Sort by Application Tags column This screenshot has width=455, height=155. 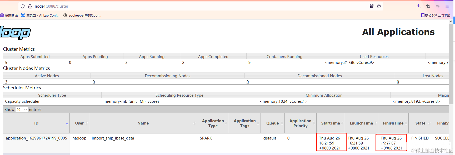tap(245, 123)
